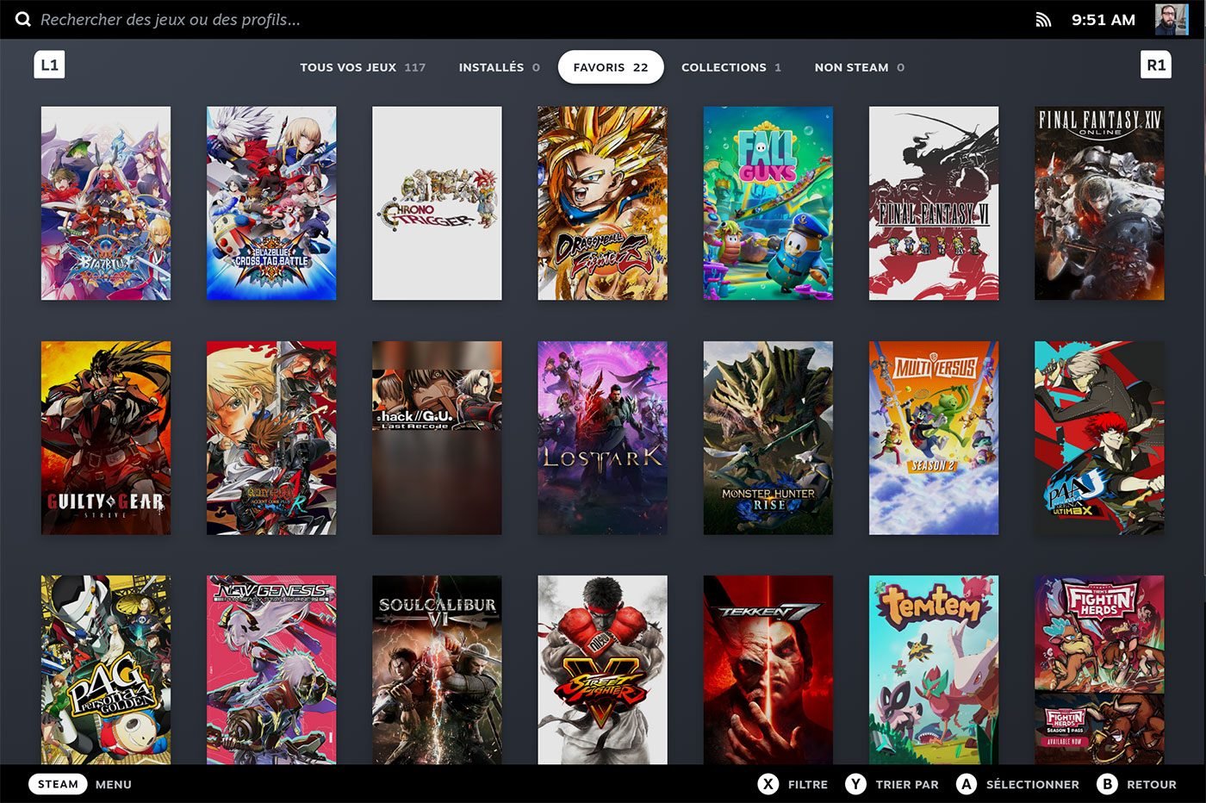Open the Fall Guys game cover
1206x803 pixels.
pos(768,203)
